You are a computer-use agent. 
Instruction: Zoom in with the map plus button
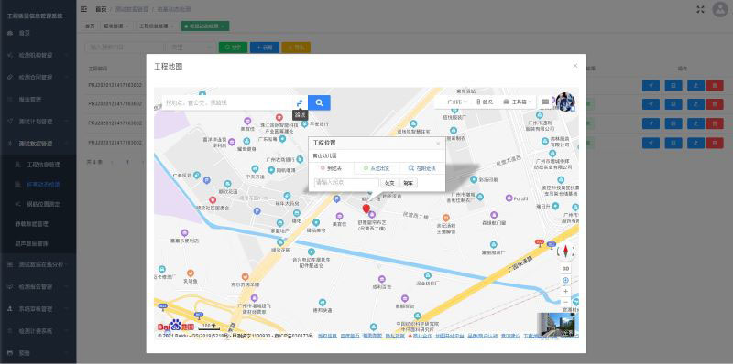point(565,291)
